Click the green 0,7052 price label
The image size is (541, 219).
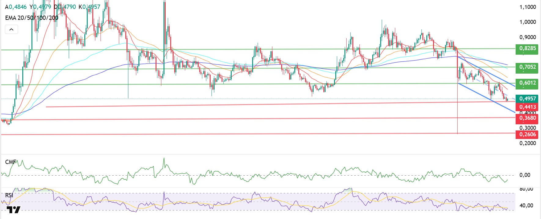(x=527, y=67)
